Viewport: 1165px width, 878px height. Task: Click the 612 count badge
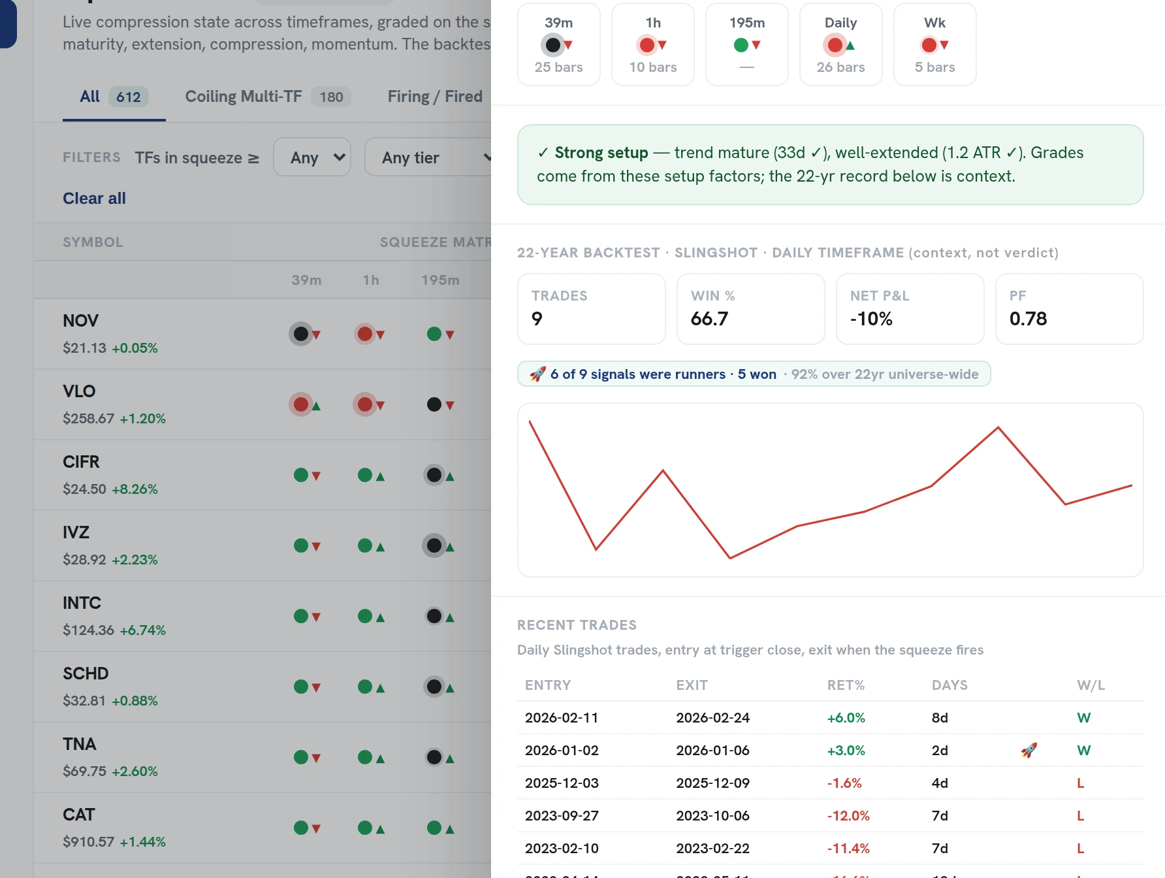(x=129, y=97)
